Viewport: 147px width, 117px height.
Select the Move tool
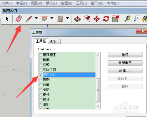(96, 19)
